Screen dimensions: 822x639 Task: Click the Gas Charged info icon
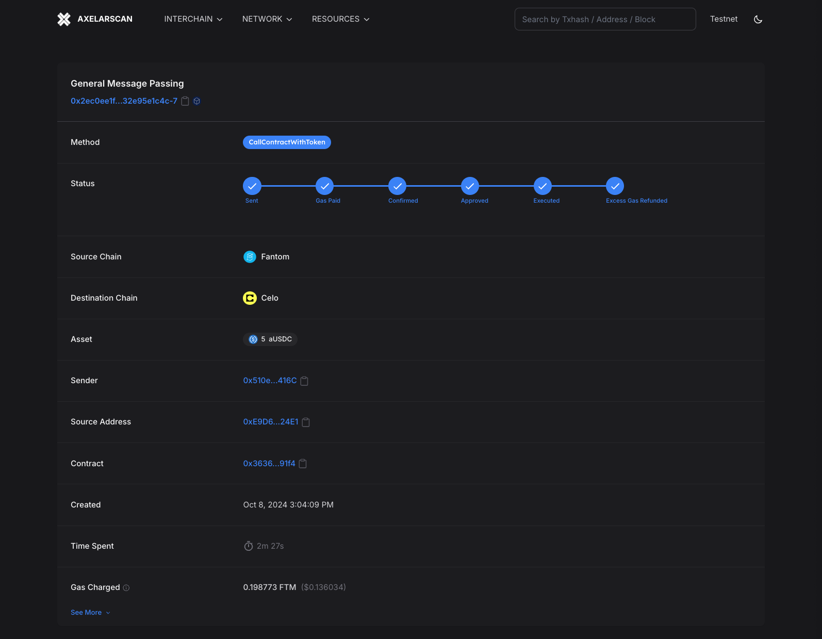click(126, 588)
